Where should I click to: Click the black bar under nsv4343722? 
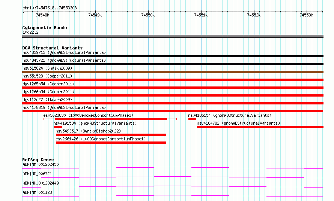[x=173, y=64]
